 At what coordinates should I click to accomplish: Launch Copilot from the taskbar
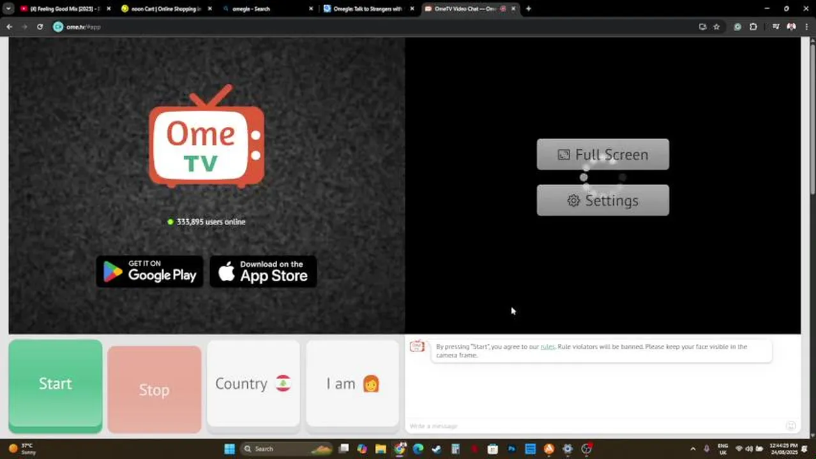tap(362, 449)
